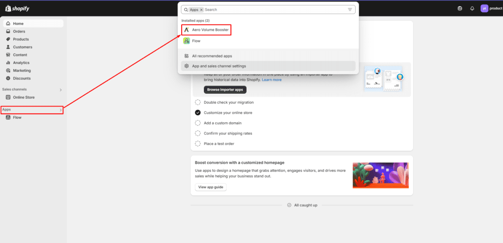Expand the Sales channels chevron
Image resolution: width=503 pixels, height=243 pixels.
[60, 90]
